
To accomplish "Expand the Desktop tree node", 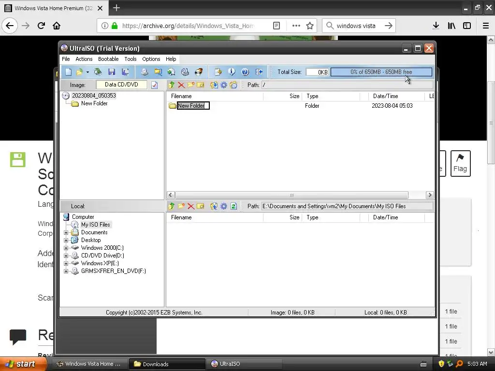I will [66, 240].
